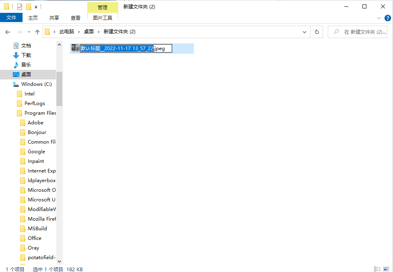Expand the address bar history dropdown
This screenshot has height=272, width=393.
pyautogui.click(x=305, y=32)
